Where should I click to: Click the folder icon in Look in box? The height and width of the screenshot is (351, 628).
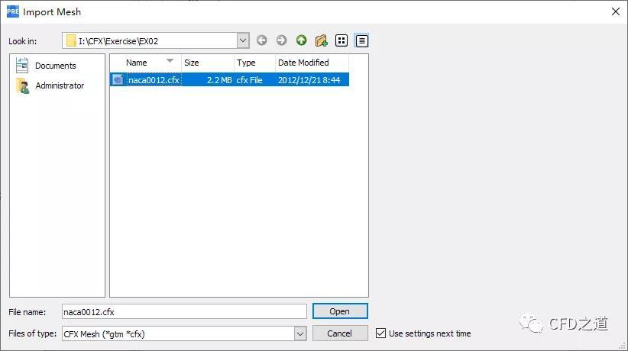pyautogui.click(x=71, y=41)
